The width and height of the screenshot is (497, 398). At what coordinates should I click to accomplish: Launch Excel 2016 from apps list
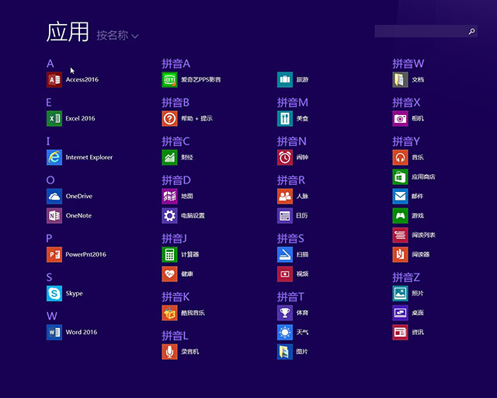[54, 118]
